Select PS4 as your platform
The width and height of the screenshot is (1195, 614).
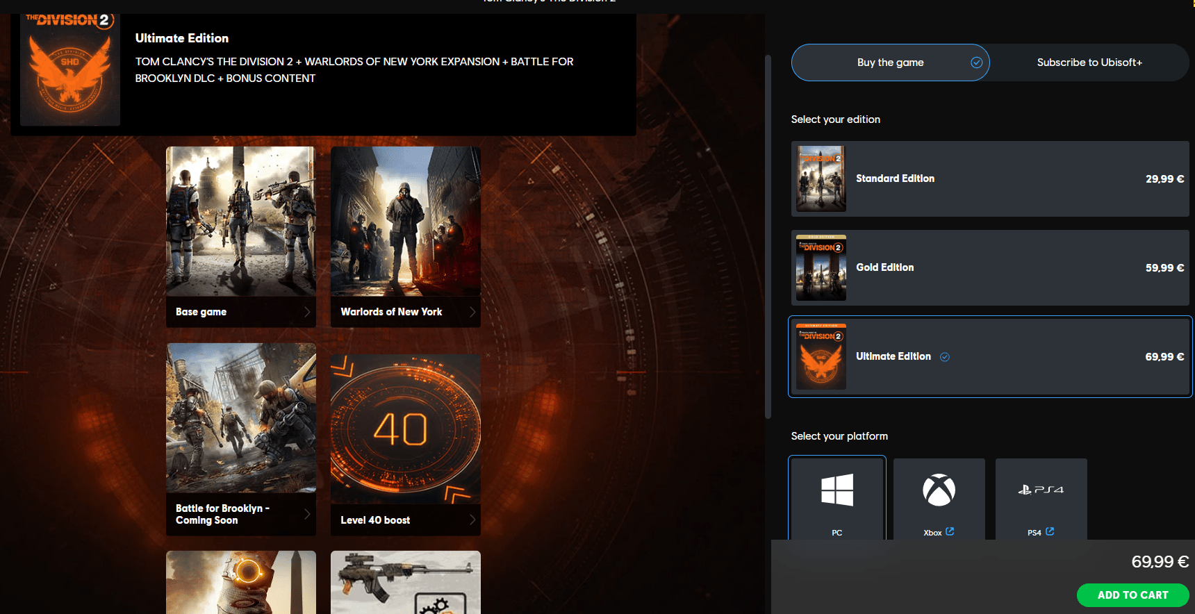1041,499
